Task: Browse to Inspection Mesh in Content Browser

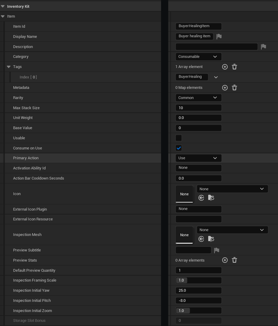Action: click(211, 239)
